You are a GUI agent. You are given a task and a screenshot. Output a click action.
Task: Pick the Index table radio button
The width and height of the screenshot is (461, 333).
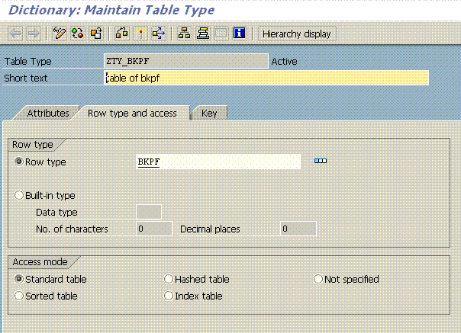tap(169, 296)
